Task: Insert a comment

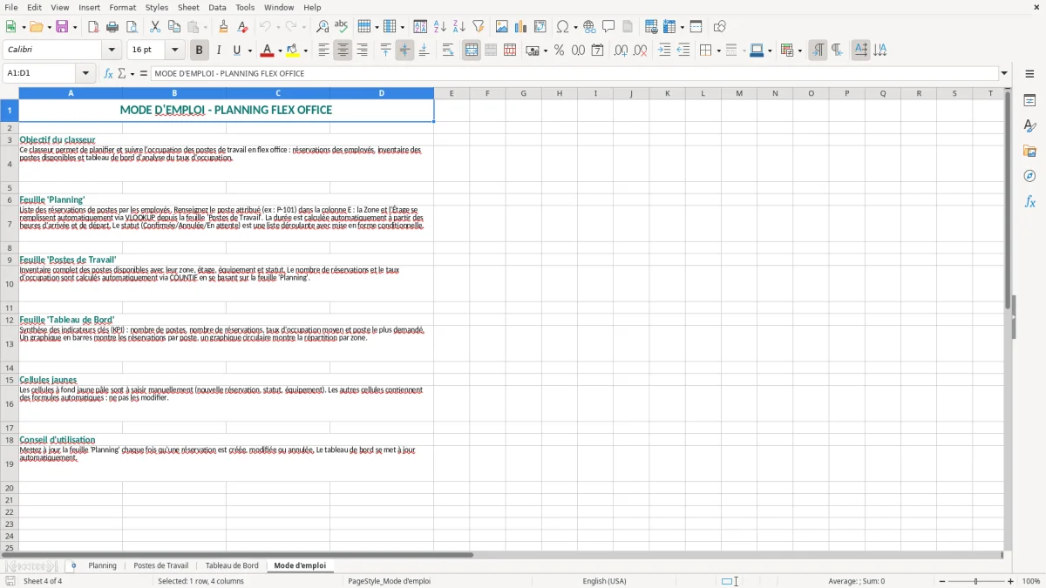Action: tap(608, 27)
